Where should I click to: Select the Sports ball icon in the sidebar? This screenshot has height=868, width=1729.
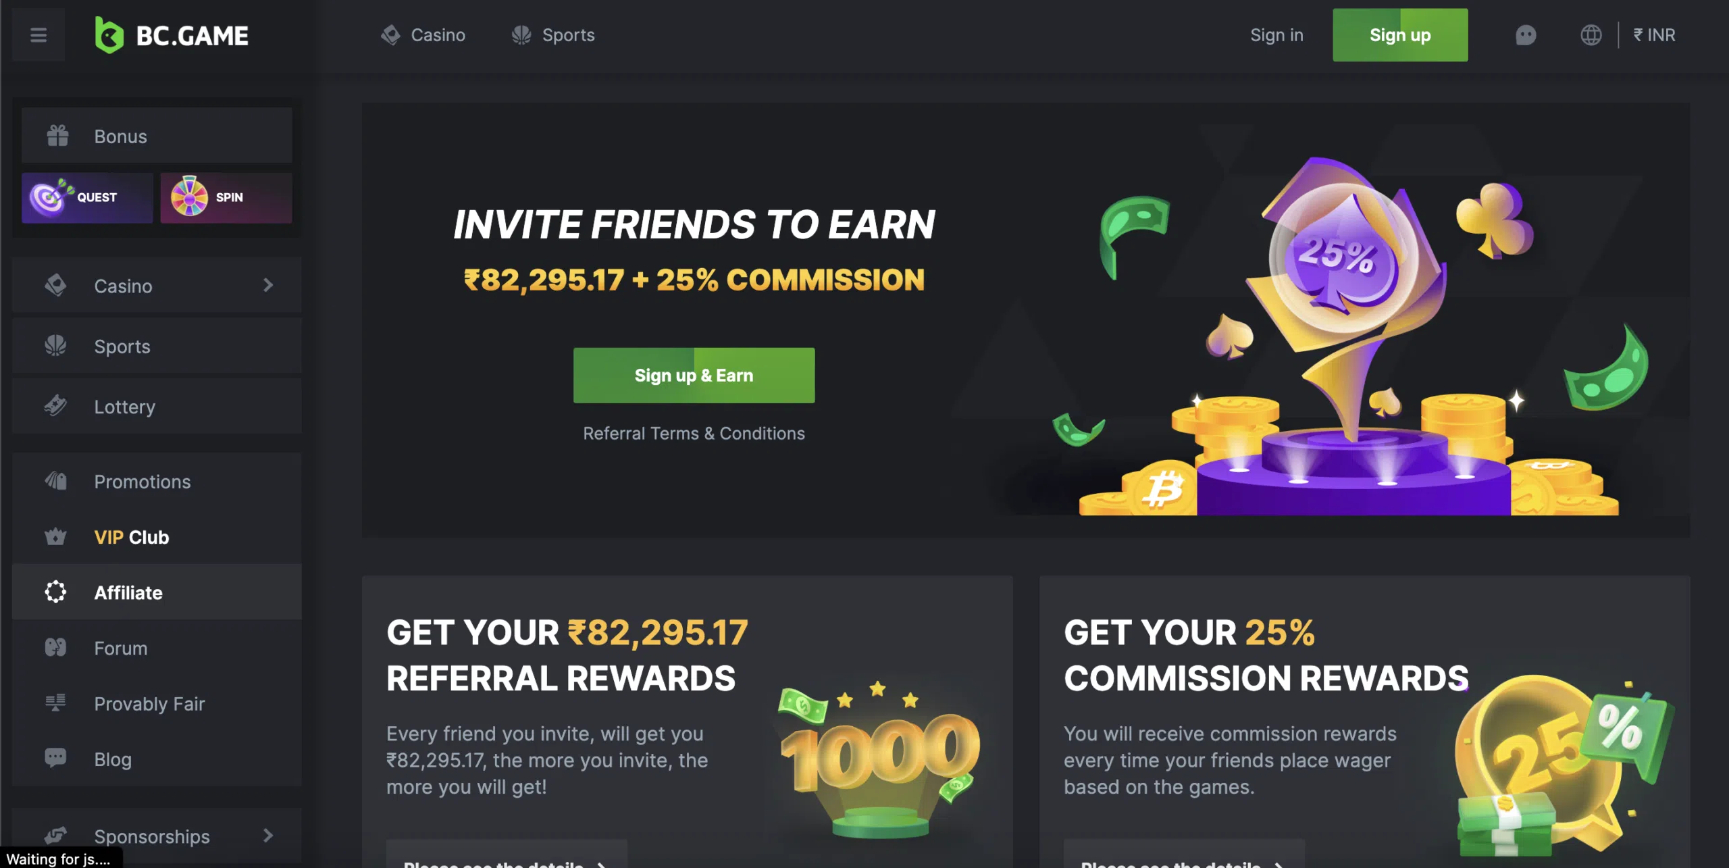[x=55, y=346]
